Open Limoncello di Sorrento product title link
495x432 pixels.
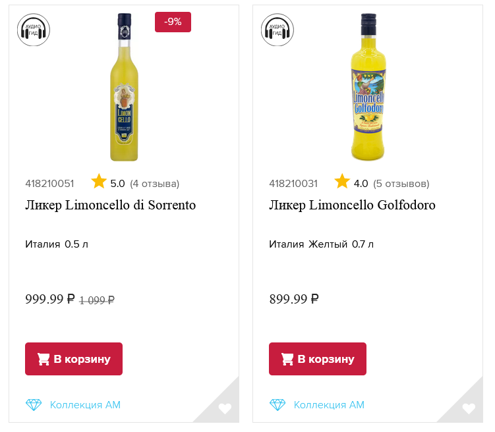[x=111, y=205]
